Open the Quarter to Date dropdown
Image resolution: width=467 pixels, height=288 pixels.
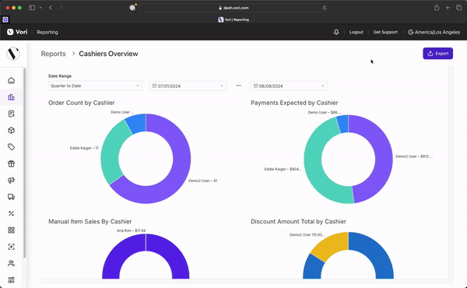tap(95, 86)
